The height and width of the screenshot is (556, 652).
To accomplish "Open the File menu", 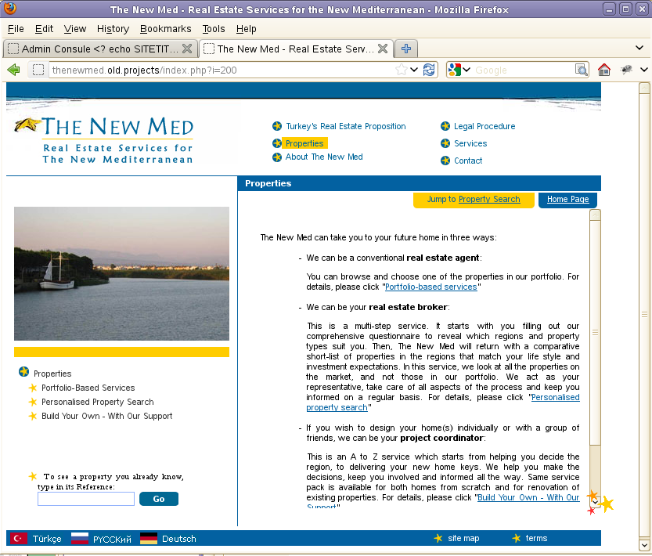I will (x=16, y=29).
